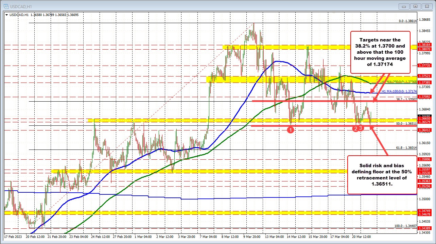Click the 1.35000 price scale value
Screen dimensions: 436x244
(425, 199)
